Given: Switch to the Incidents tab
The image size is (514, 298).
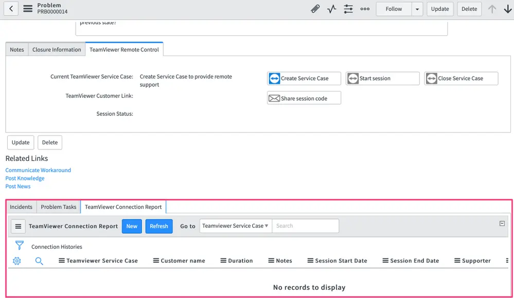Looking at the screenshot, I should pos(21,207).
